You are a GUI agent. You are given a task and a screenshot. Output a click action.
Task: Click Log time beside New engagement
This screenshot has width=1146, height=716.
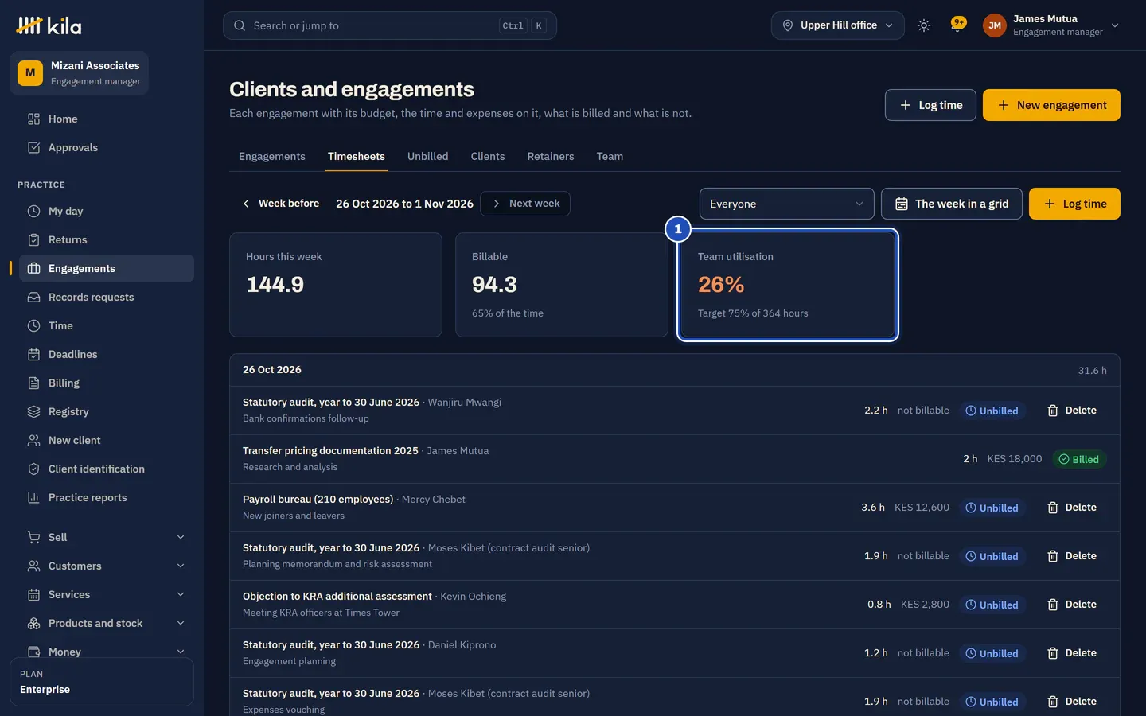click(x=930, y=105)
